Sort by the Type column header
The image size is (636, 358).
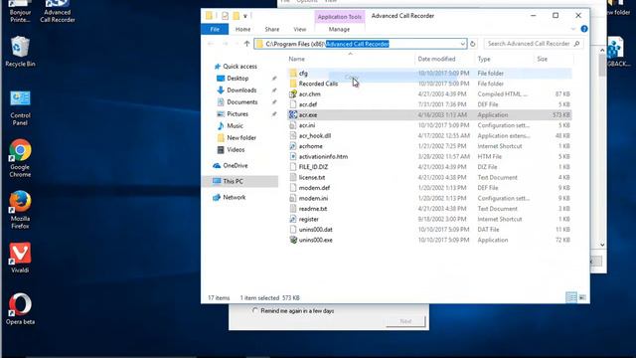coord(504,59)
